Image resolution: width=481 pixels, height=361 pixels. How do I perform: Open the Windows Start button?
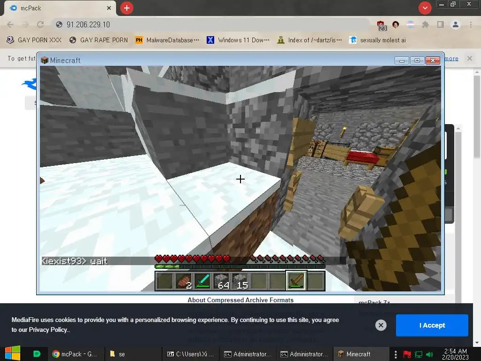(13, 353)
